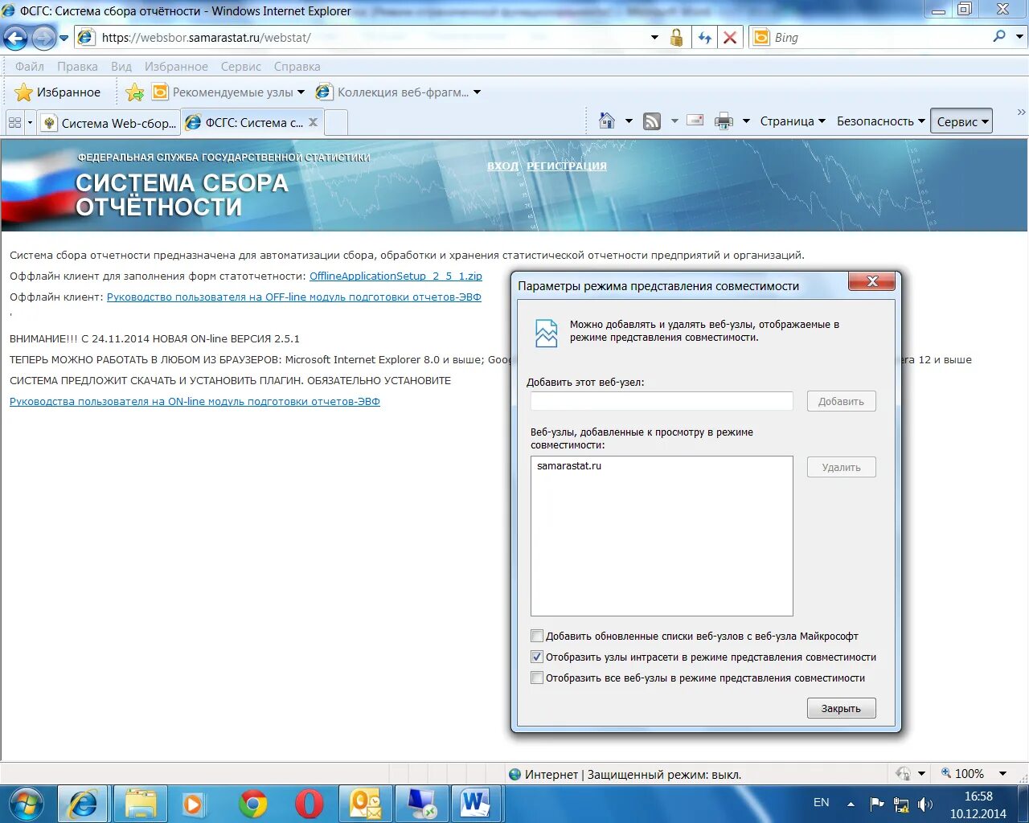This screenshot has width=1029, height=823.
Task: Go to Home page with house icon
Action: [x=607, y=121]
